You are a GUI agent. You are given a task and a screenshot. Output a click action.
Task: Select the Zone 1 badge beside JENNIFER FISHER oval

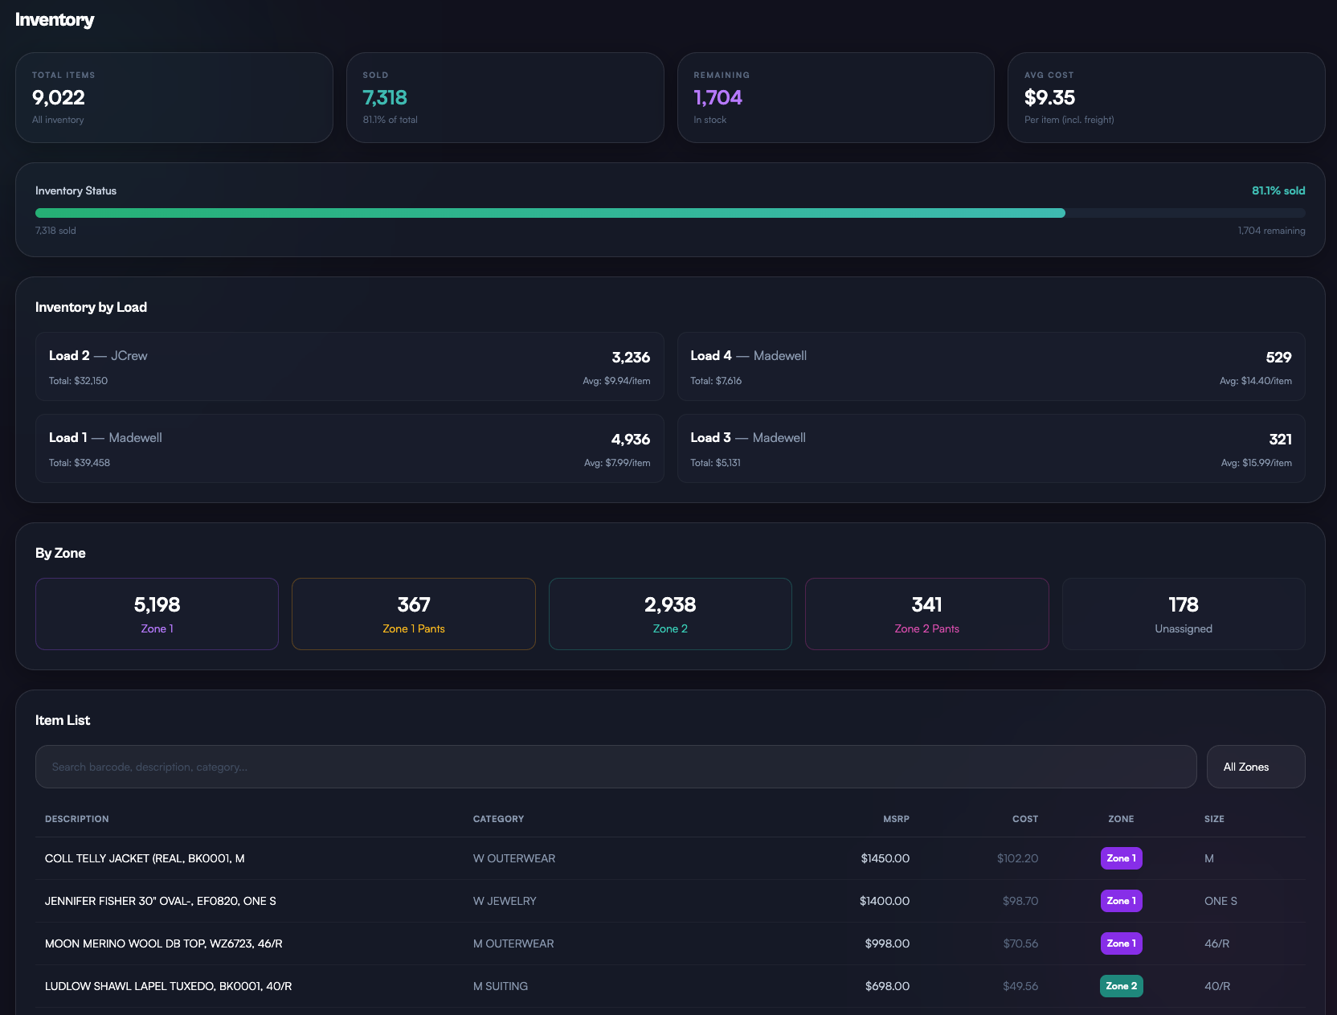click(1121, 901)
